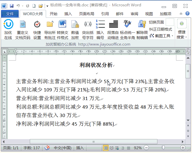Create new document from quick access toolbar

click(34, 6)
